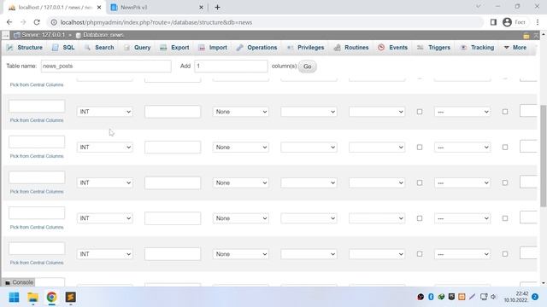Open the Console panel button

(20, 282)
